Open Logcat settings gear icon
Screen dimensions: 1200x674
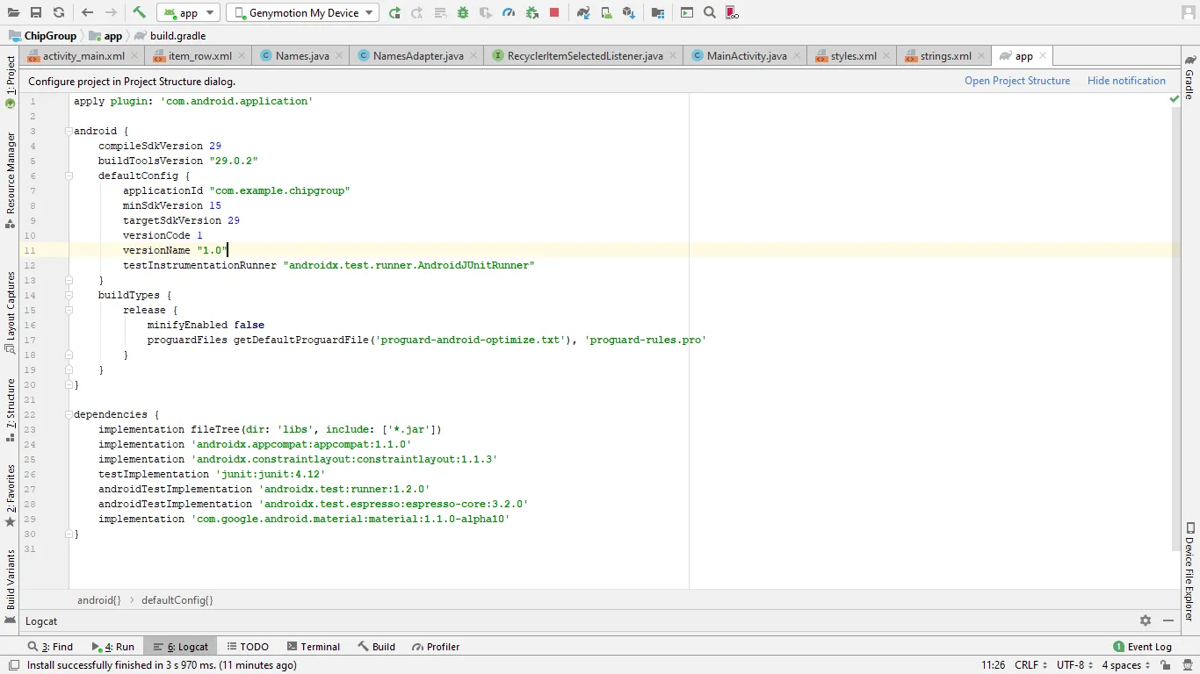(x=1146, y=620)
